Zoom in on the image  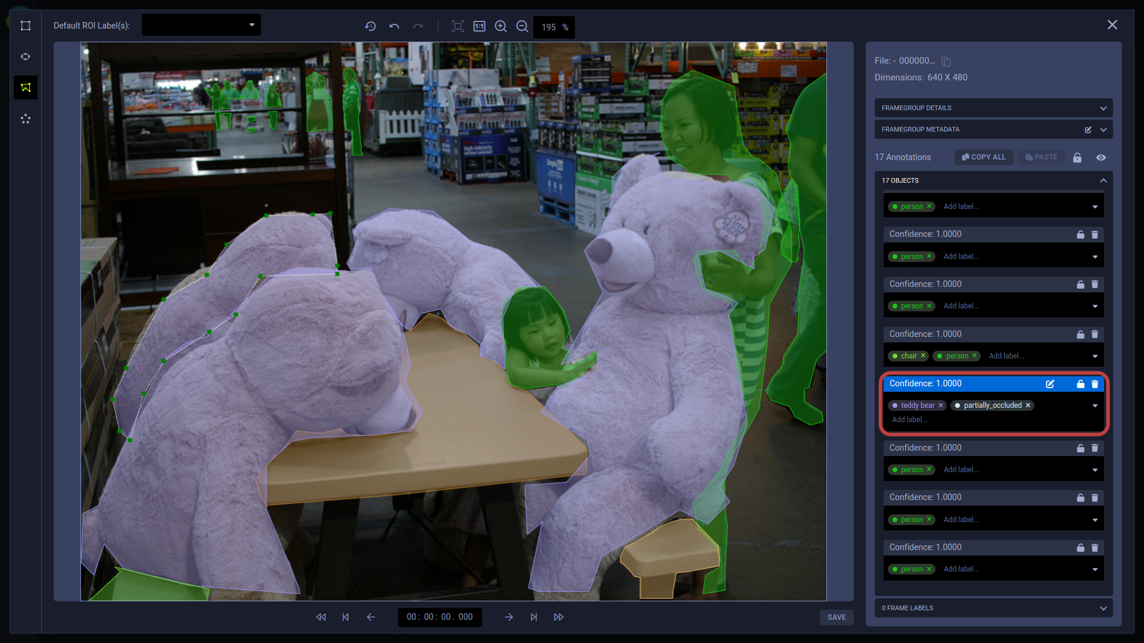pos(500,26)
